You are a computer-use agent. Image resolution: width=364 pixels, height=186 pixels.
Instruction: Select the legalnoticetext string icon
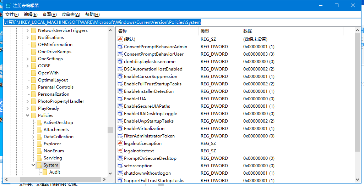[120, 151]
